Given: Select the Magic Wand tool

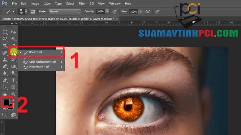Looking at the screenshot, I should (13, 39).
